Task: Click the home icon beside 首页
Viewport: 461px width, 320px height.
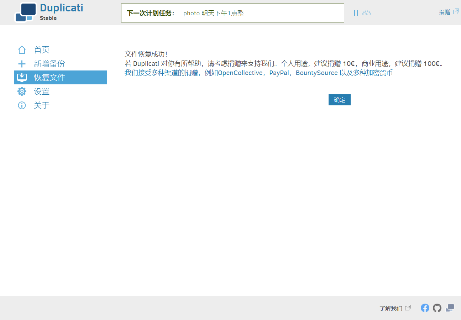Action: (x=22, y=50)
